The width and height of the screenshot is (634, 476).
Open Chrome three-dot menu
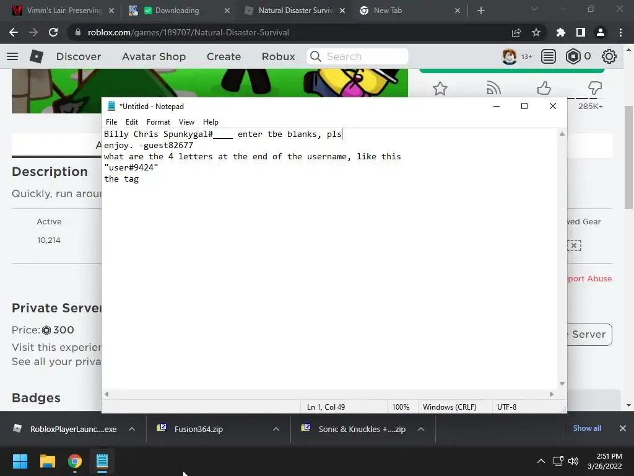pyautogui.click(x=620, y=32)
